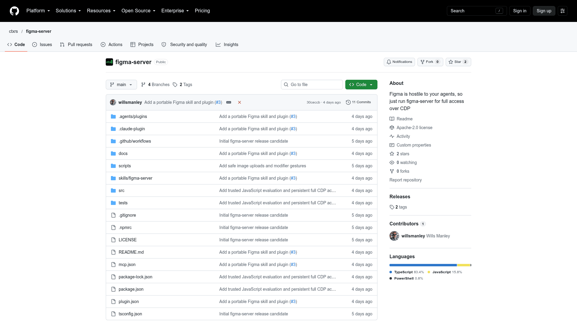Open the GitHub home logo

point(14,11)
